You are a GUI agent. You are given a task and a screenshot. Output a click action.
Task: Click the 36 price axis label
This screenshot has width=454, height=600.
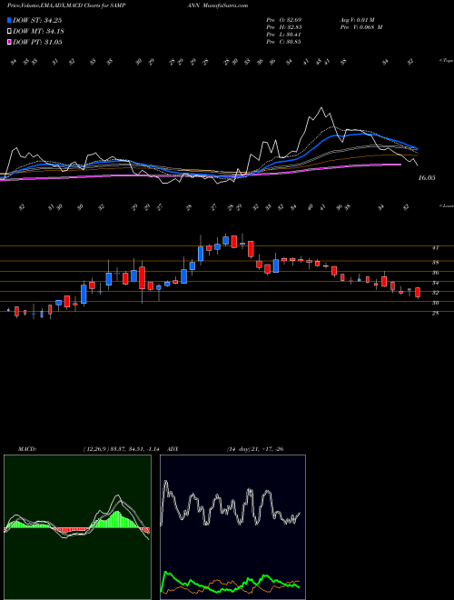point(435,273)
